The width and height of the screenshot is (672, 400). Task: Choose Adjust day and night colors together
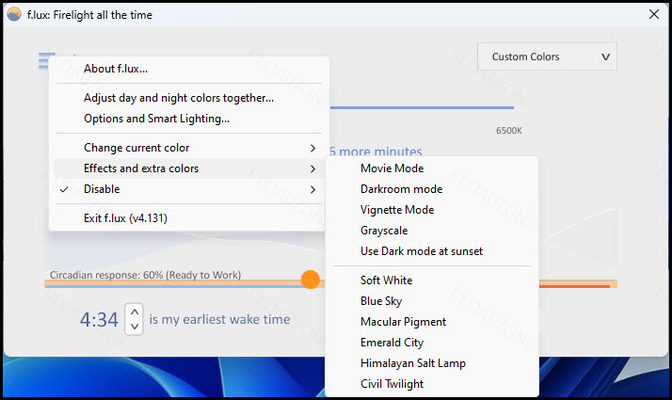coord(188,98)
